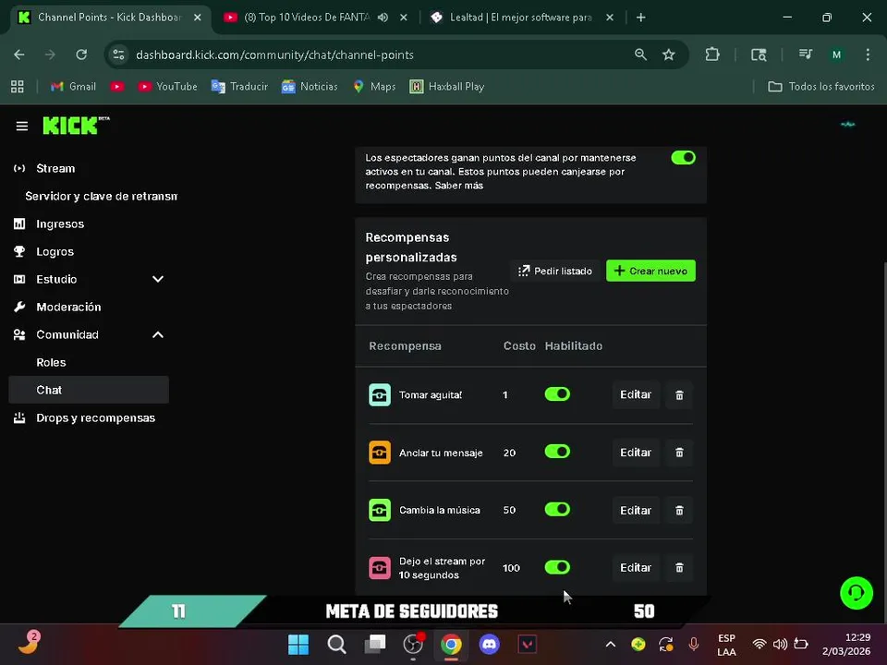The image size is (887, 665).
Task: Bookmark this page with the star icon
Action: 669,54
